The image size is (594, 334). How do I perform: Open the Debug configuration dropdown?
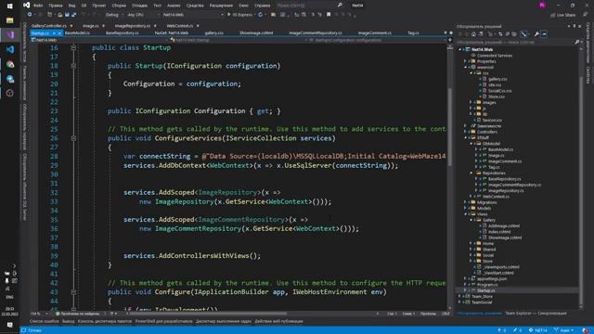114,15
